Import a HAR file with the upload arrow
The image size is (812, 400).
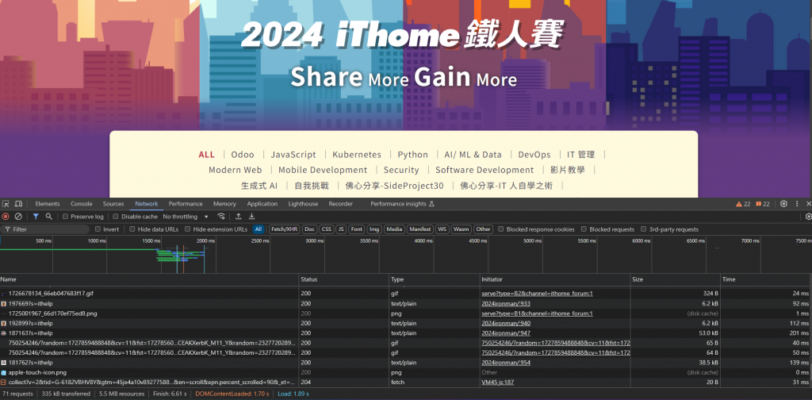pos(238,217)
